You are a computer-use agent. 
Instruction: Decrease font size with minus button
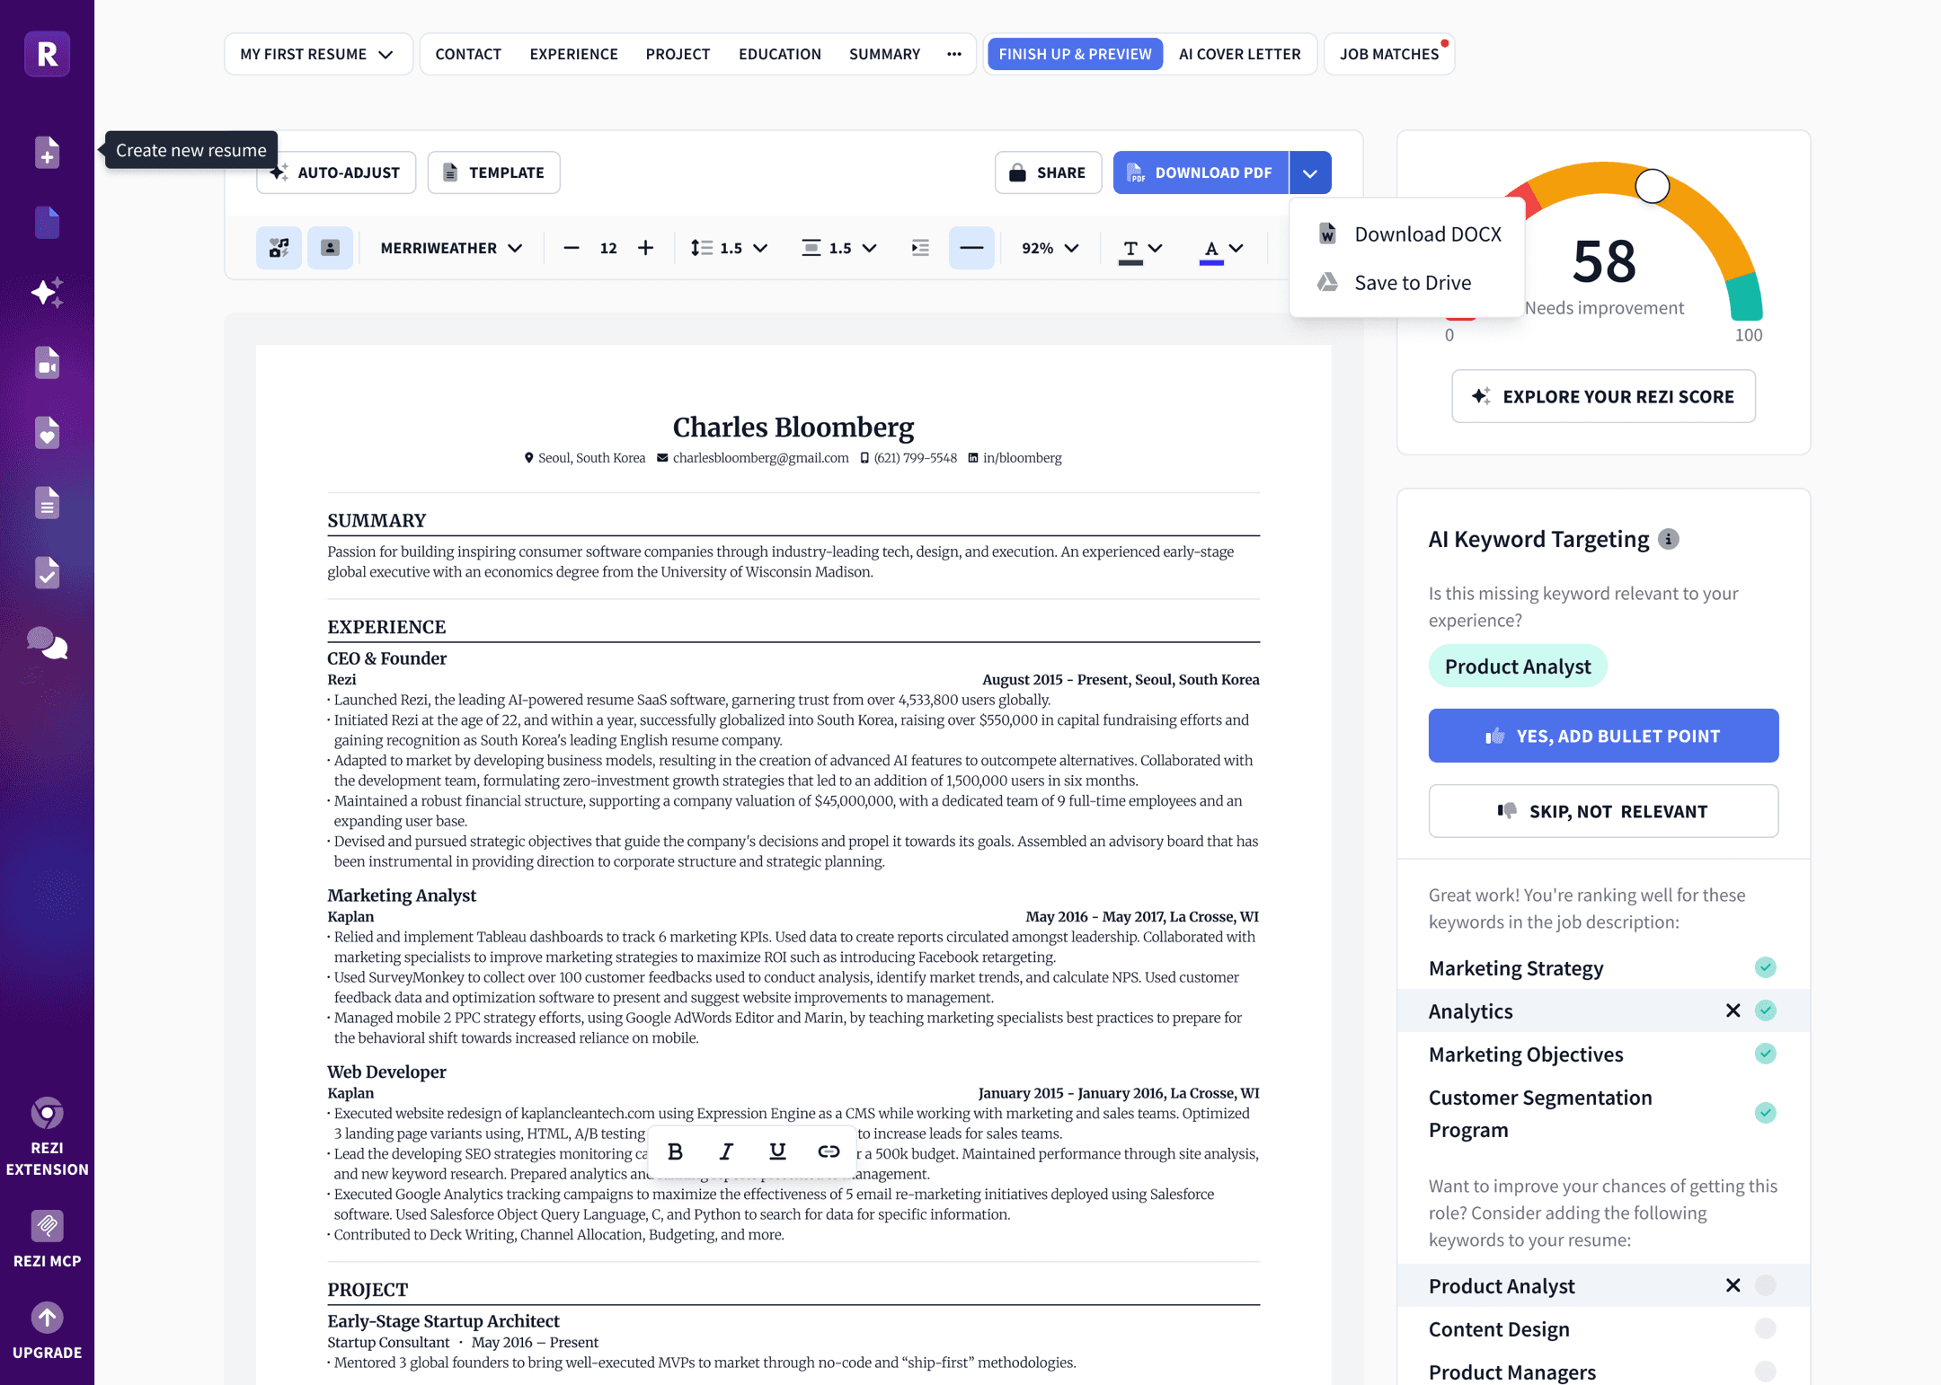point(571,248)
